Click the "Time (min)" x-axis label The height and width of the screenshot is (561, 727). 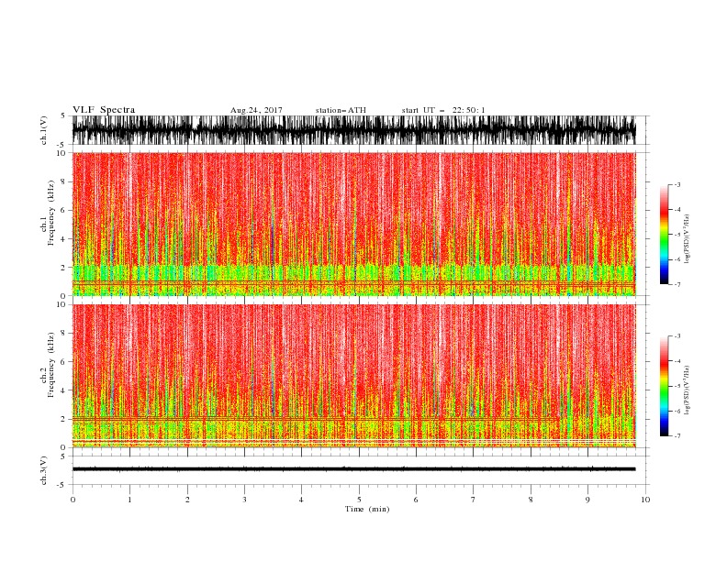367,509
